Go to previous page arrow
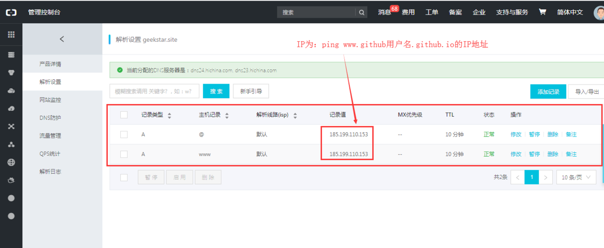 (x=517, y=177)
